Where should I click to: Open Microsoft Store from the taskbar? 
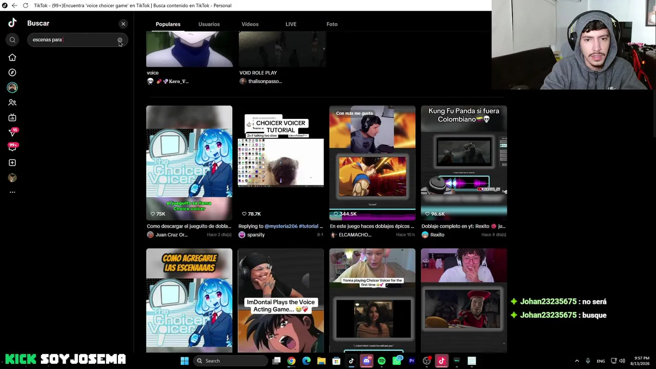point(336,361)
